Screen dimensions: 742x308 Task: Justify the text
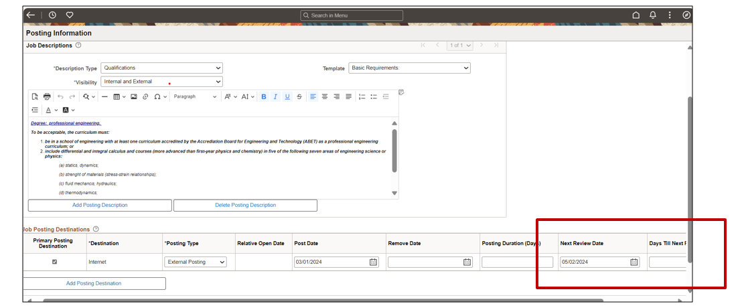point(348,96)
